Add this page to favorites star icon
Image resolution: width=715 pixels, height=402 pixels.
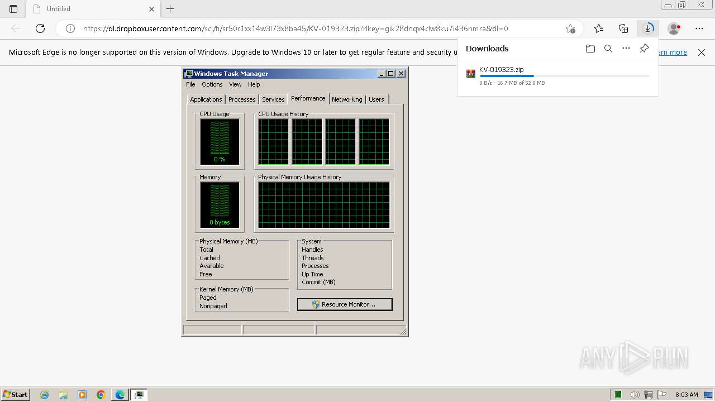tap(570, 28)
